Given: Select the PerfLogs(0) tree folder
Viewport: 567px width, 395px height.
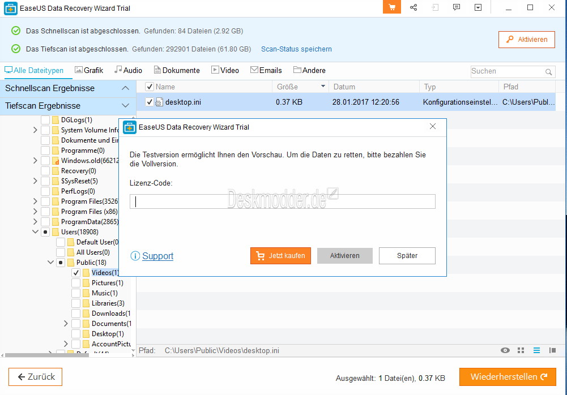Looking at the screenshot, I should click(x=78, y=191).
